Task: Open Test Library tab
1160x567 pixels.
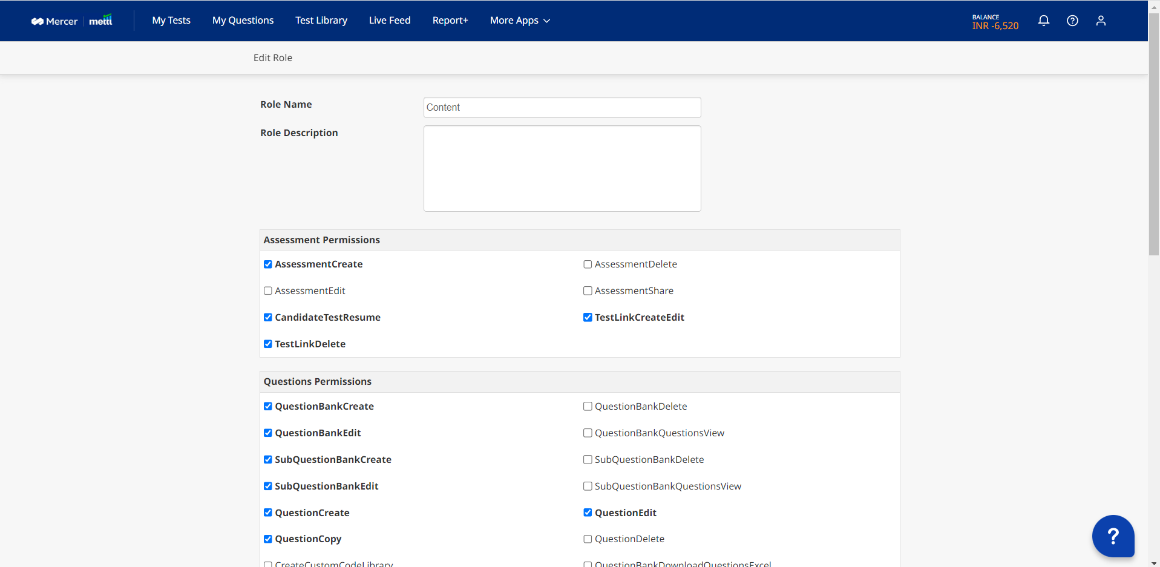Action: (321, 21)
